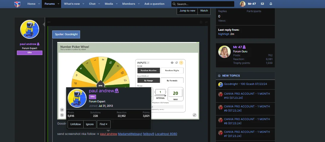
Task: Expand the Home menu arrow
Action: pyautogui.click(x=39, y=4)
